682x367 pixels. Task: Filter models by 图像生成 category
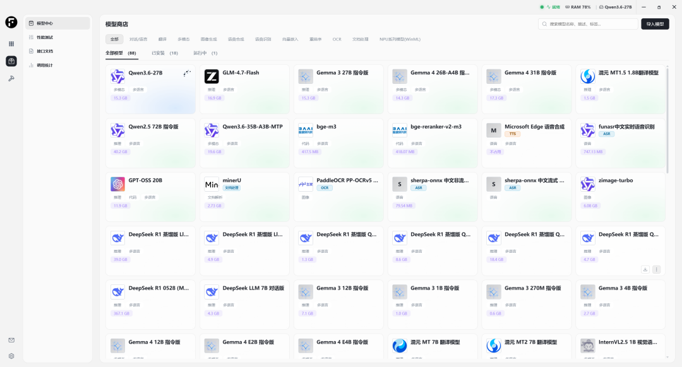click(209, 39)
